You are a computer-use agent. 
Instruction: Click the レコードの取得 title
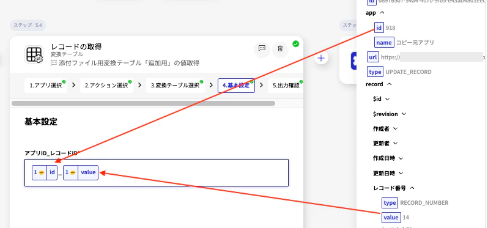click(x=76, y=47)
